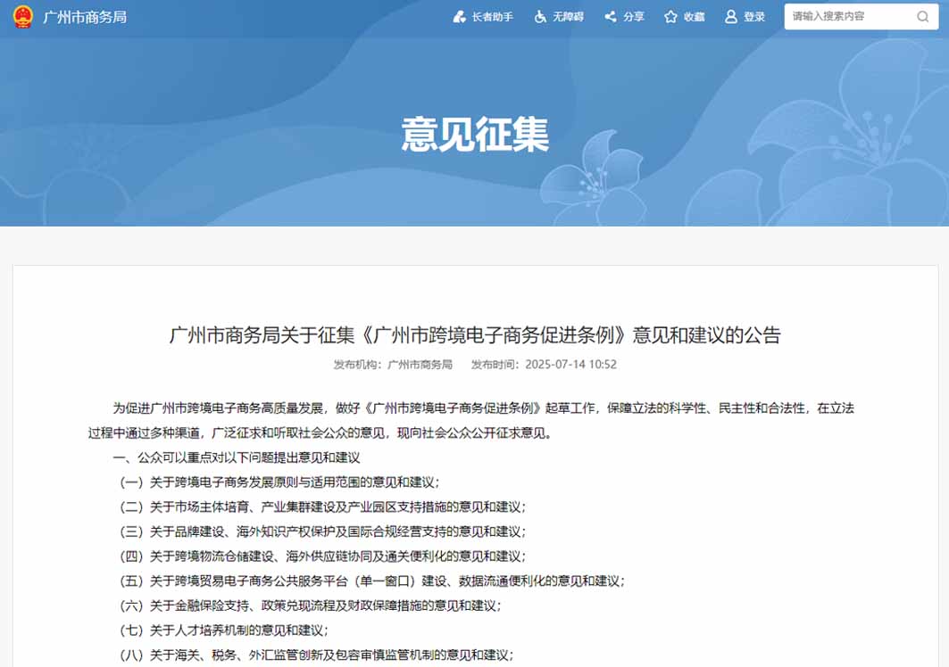
Task: Select item （八）关于海关、税务、外汇监管创新
Action: [316, 655]
